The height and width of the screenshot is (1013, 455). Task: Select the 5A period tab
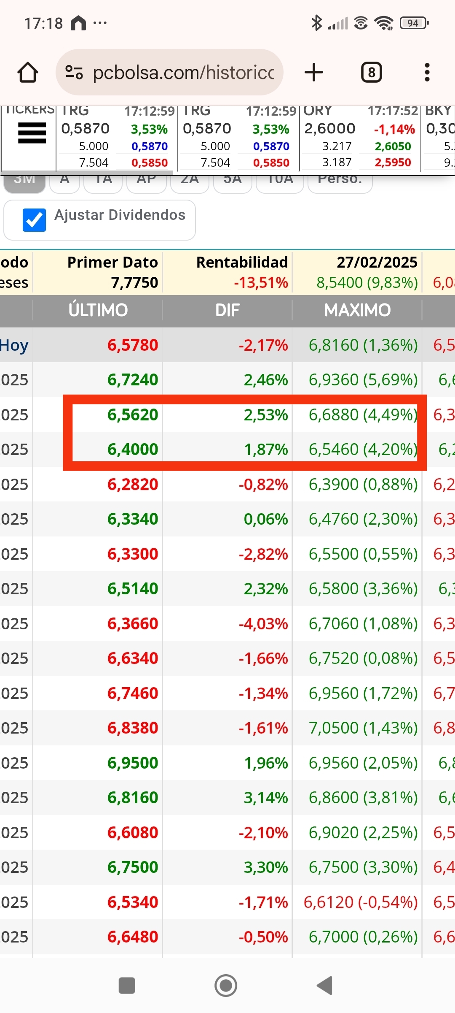click(x=233, y=182)
